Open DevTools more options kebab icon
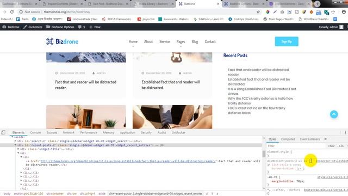The height and width of the screenshot is (196, 348). click(x=345, y=132)
